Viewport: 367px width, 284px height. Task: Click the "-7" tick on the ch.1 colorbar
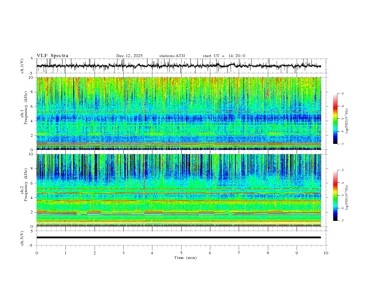point(342,144)
